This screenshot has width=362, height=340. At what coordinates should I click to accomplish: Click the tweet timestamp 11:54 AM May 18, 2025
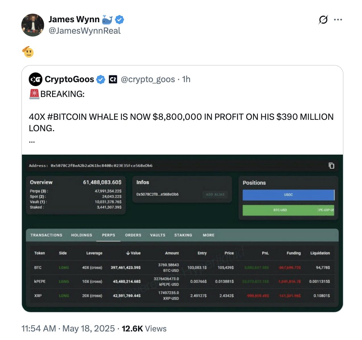pyautogui.click(x=68, y=329)
